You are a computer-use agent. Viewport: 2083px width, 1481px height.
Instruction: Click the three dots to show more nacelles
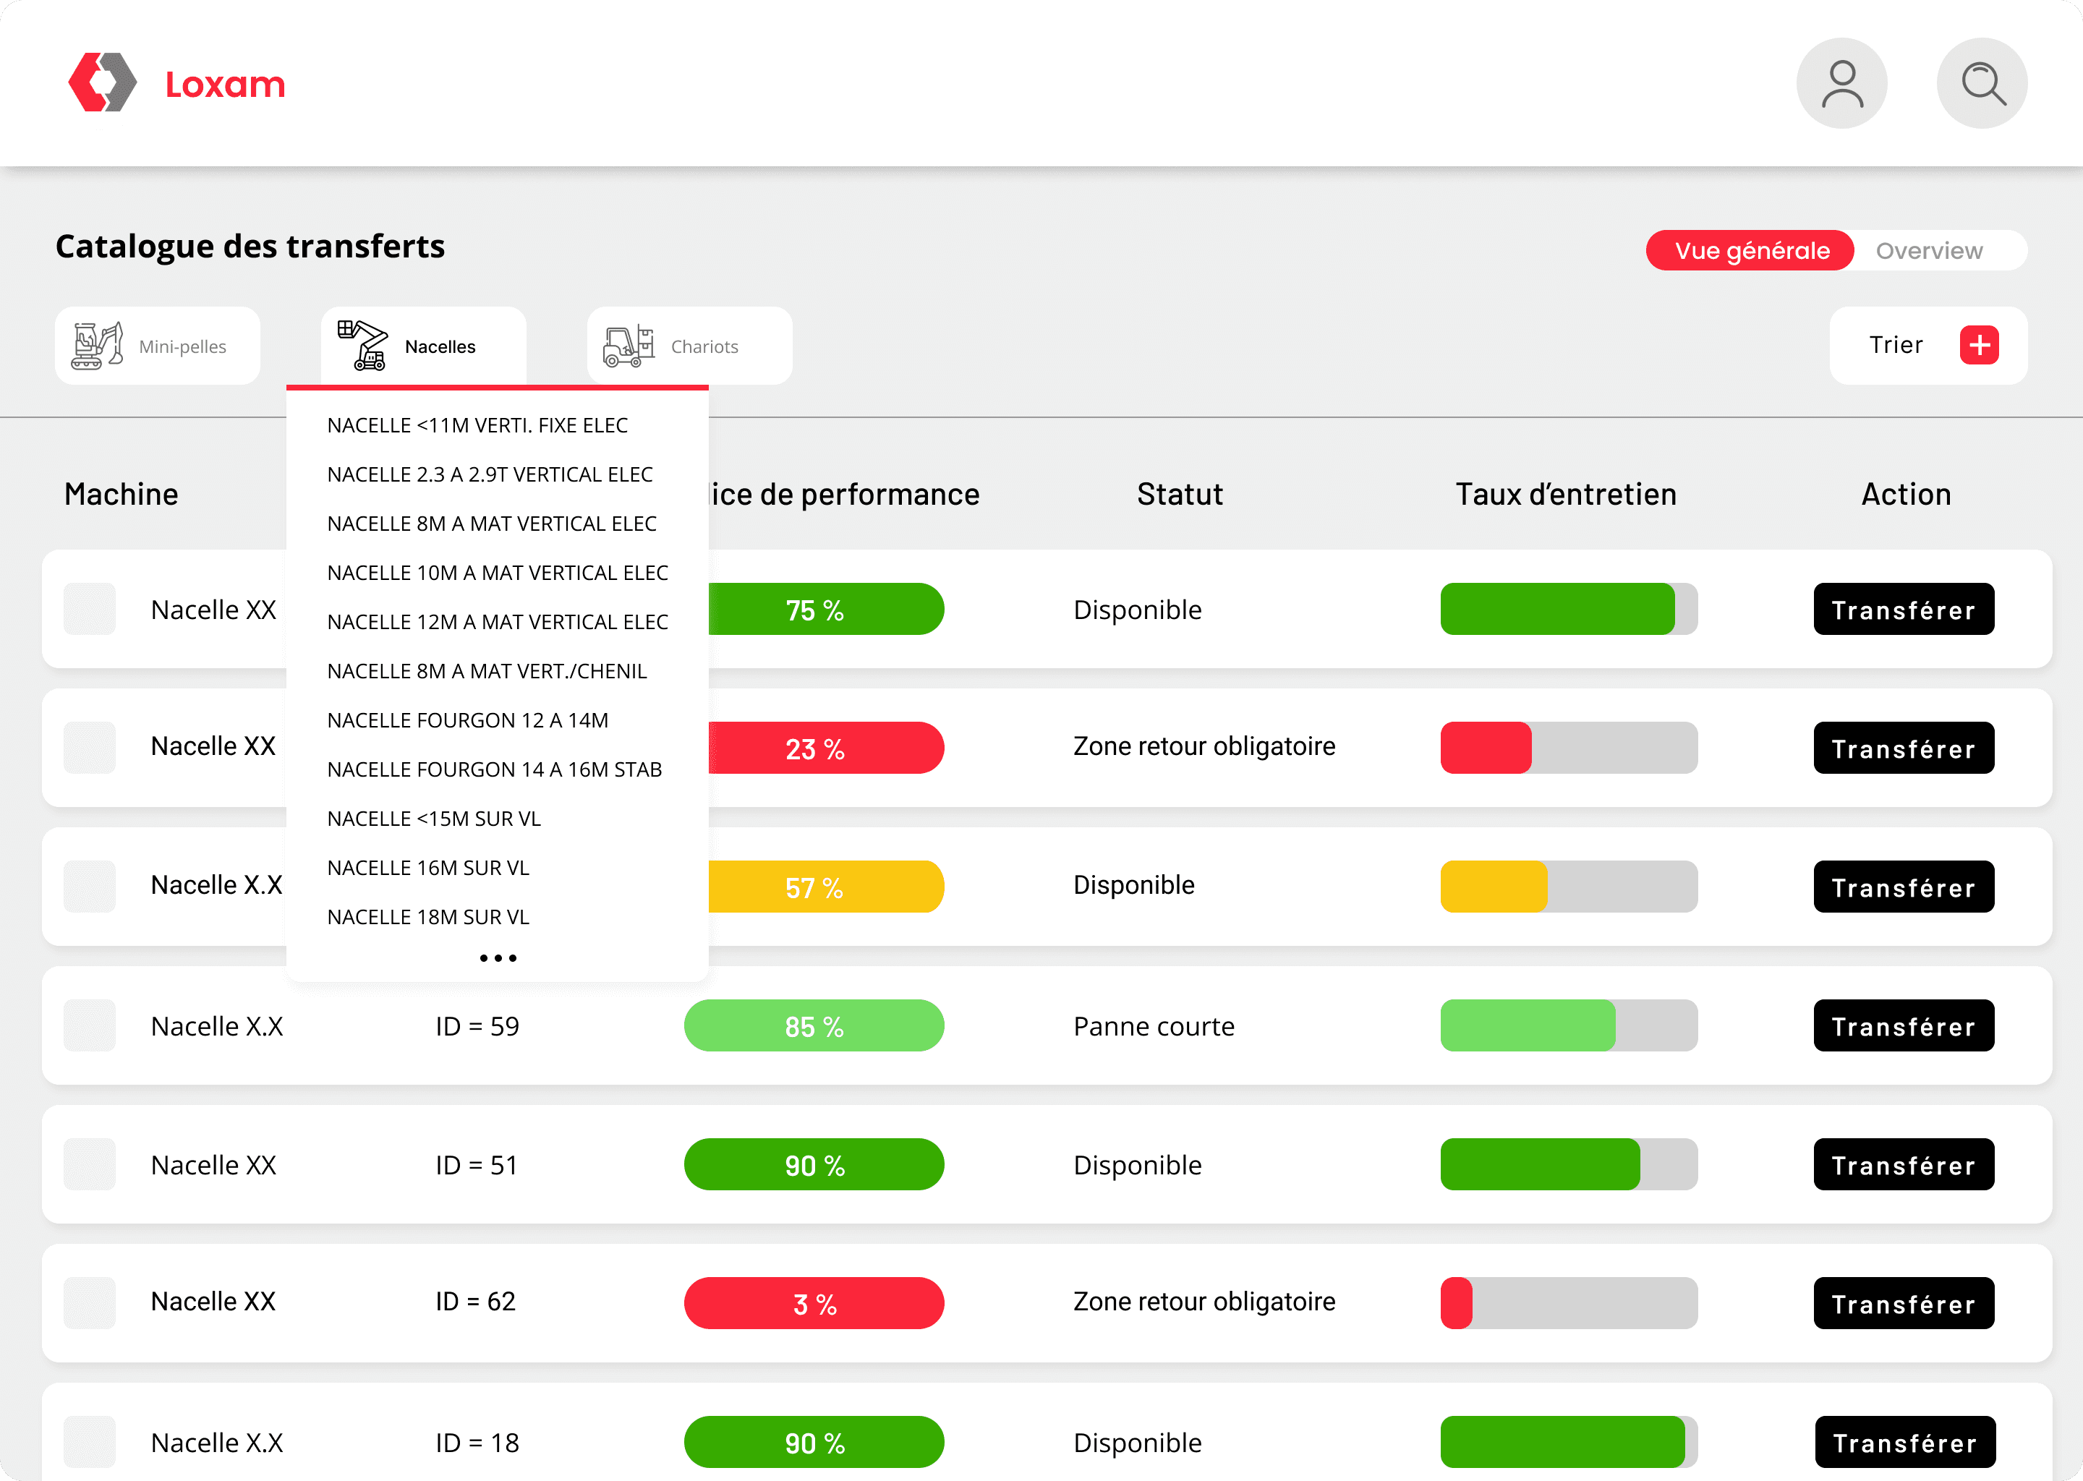498,957
